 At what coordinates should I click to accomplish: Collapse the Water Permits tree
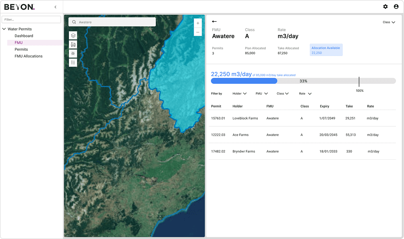[x=4, y=29]
